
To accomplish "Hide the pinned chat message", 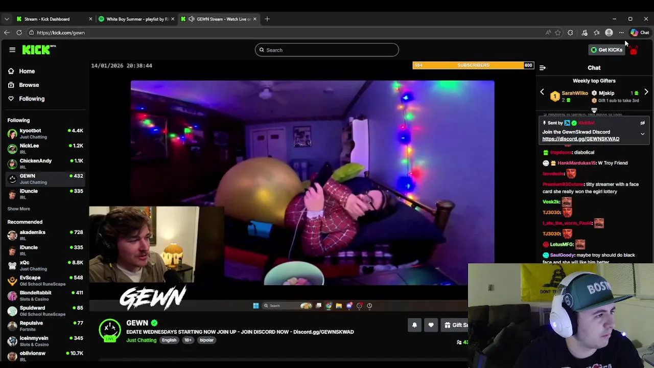I will [643, 123].
